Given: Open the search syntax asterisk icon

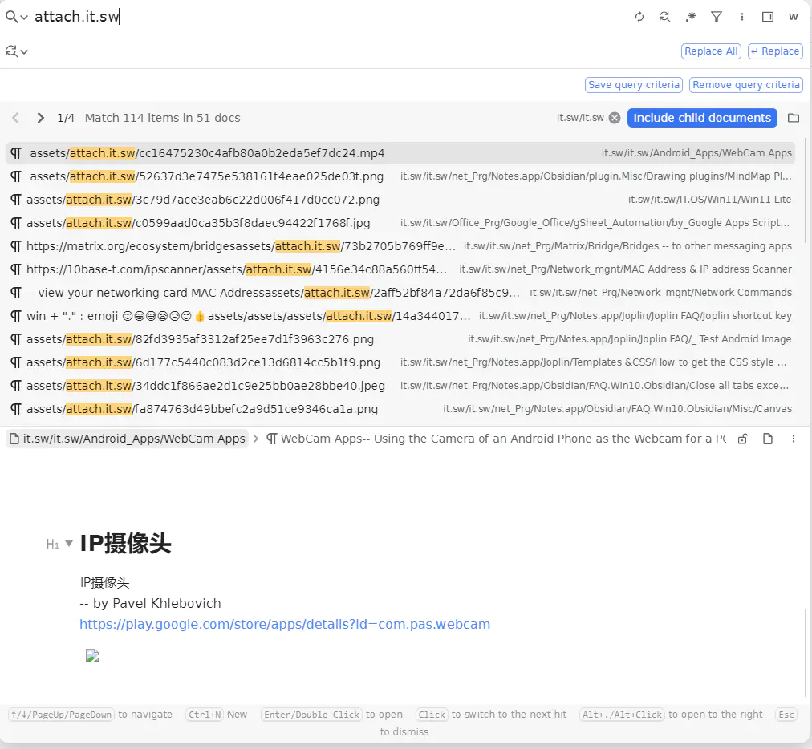Looking at the screenshot, I should [x=690, y=17].
